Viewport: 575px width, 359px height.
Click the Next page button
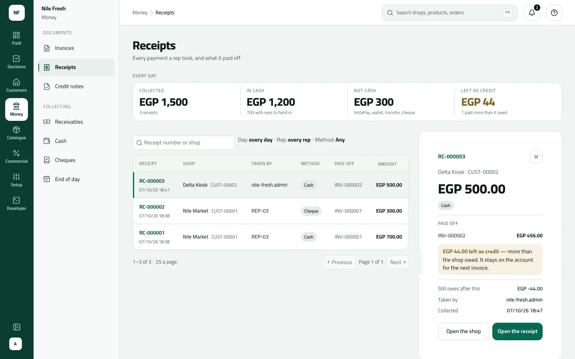pos(398,262)
